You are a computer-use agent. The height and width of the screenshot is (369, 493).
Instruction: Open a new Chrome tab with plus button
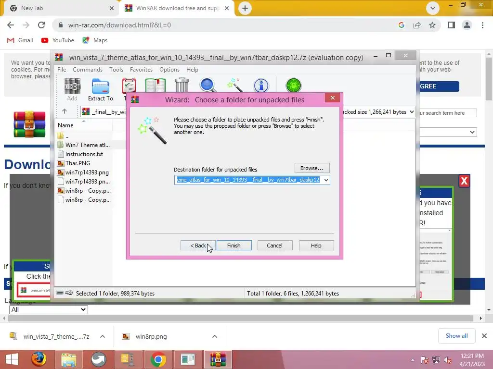245,8
